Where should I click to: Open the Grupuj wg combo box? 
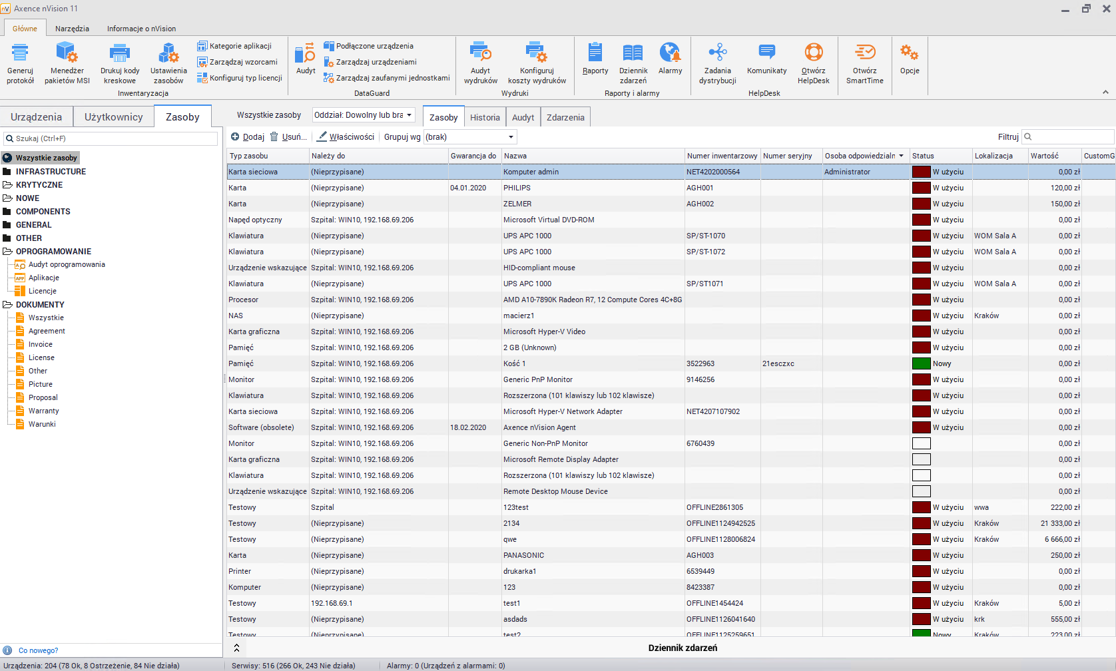470,137
